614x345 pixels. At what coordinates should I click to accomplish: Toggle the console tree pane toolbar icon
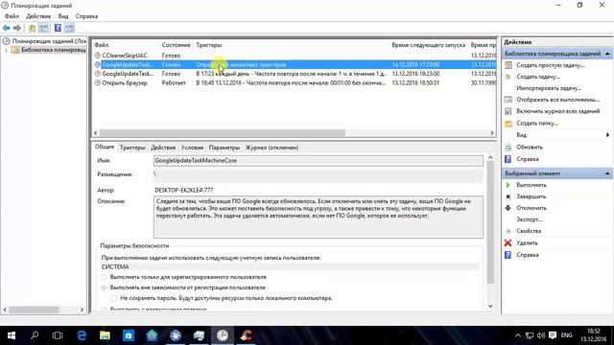(44, 28)
